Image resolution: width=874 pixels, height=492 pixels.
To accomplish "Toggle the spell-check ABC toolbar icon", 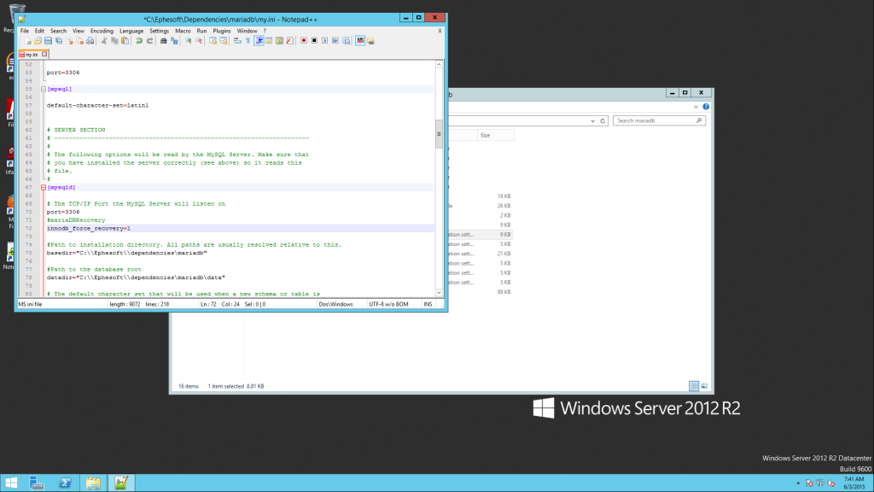I will tap(360, 41).
